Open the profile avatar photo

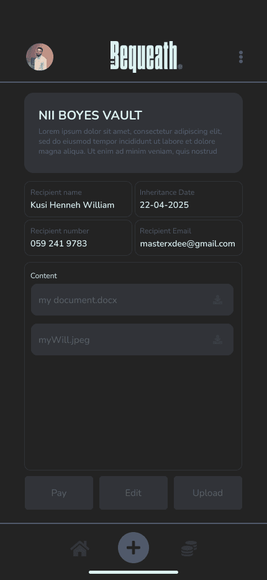point(40,57)
